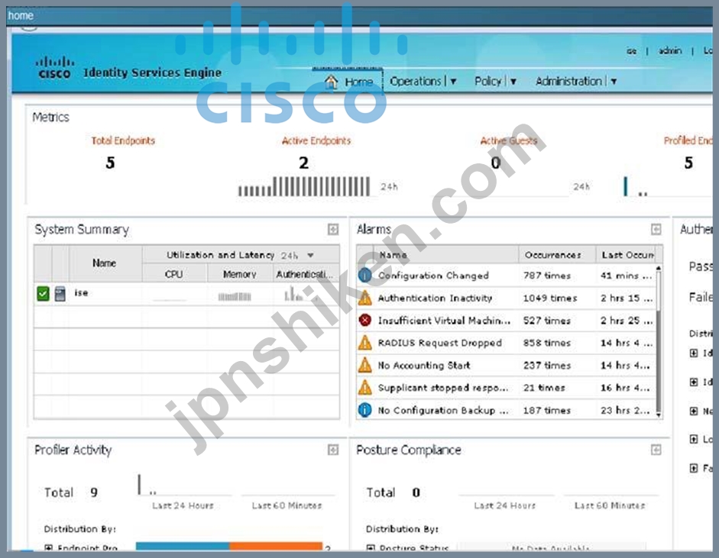Screen dimensions: 719x558
Task: Click the Alarms scrollbar down arrow
Action: (x=659, y=415)
